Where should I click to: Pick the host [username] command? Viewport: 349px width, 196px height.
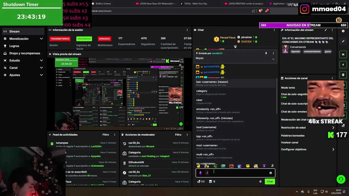(235, 129)
